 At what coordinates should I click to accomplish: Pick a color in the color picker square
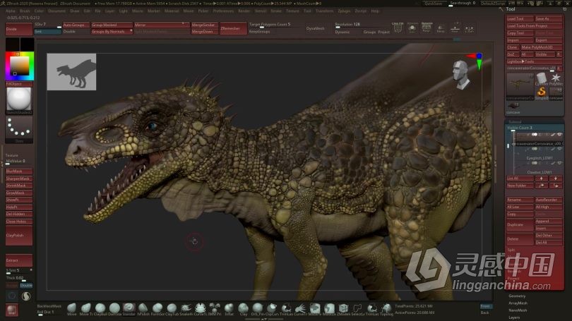click(x=19, y=66)
